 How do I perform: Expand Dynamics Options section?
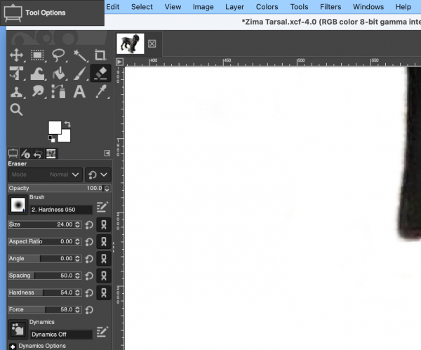(13, 346)
